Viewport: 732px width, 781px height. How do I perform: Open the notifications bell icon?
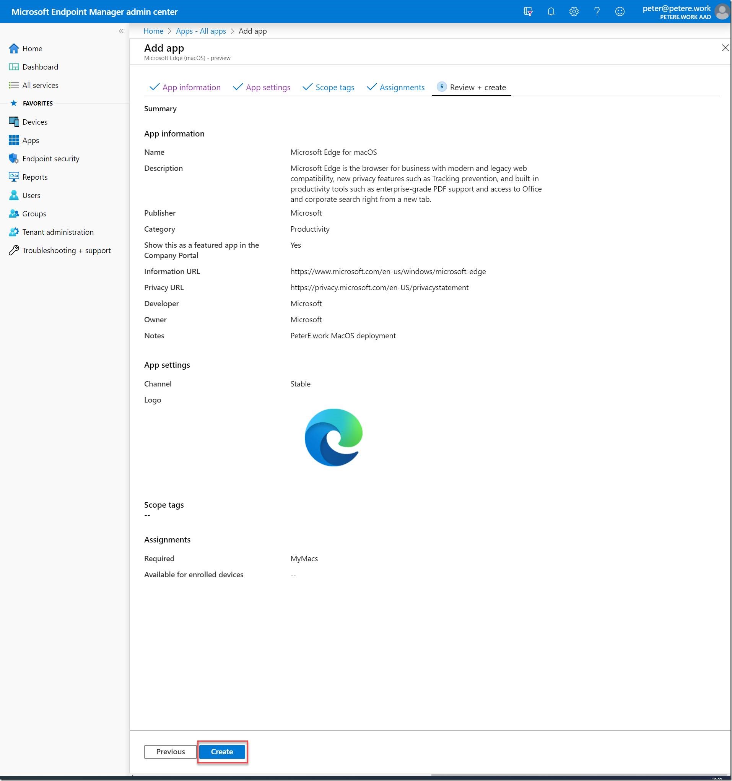pyautogui.click(x=551, y=12)
